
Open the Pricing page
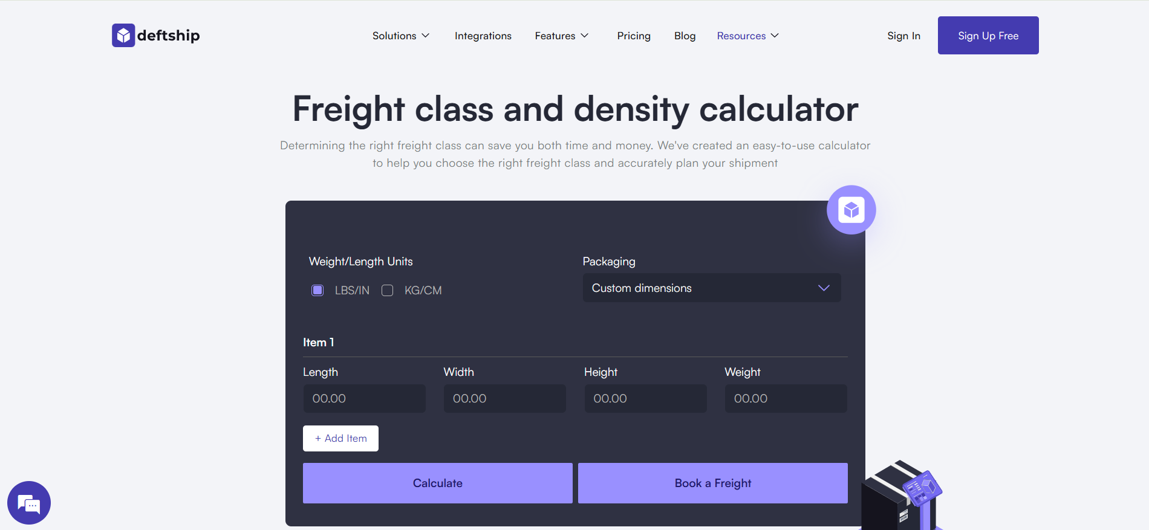point(633,36)
